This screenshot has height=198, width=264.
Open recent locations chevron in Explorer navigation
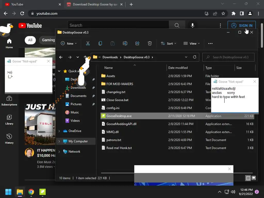78,57
